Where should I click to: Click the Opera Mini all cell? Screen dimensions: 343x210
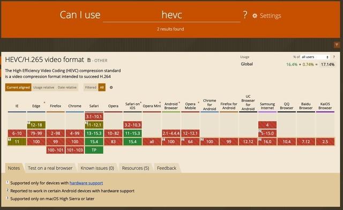pyautogui.click(x=152, y=142)
